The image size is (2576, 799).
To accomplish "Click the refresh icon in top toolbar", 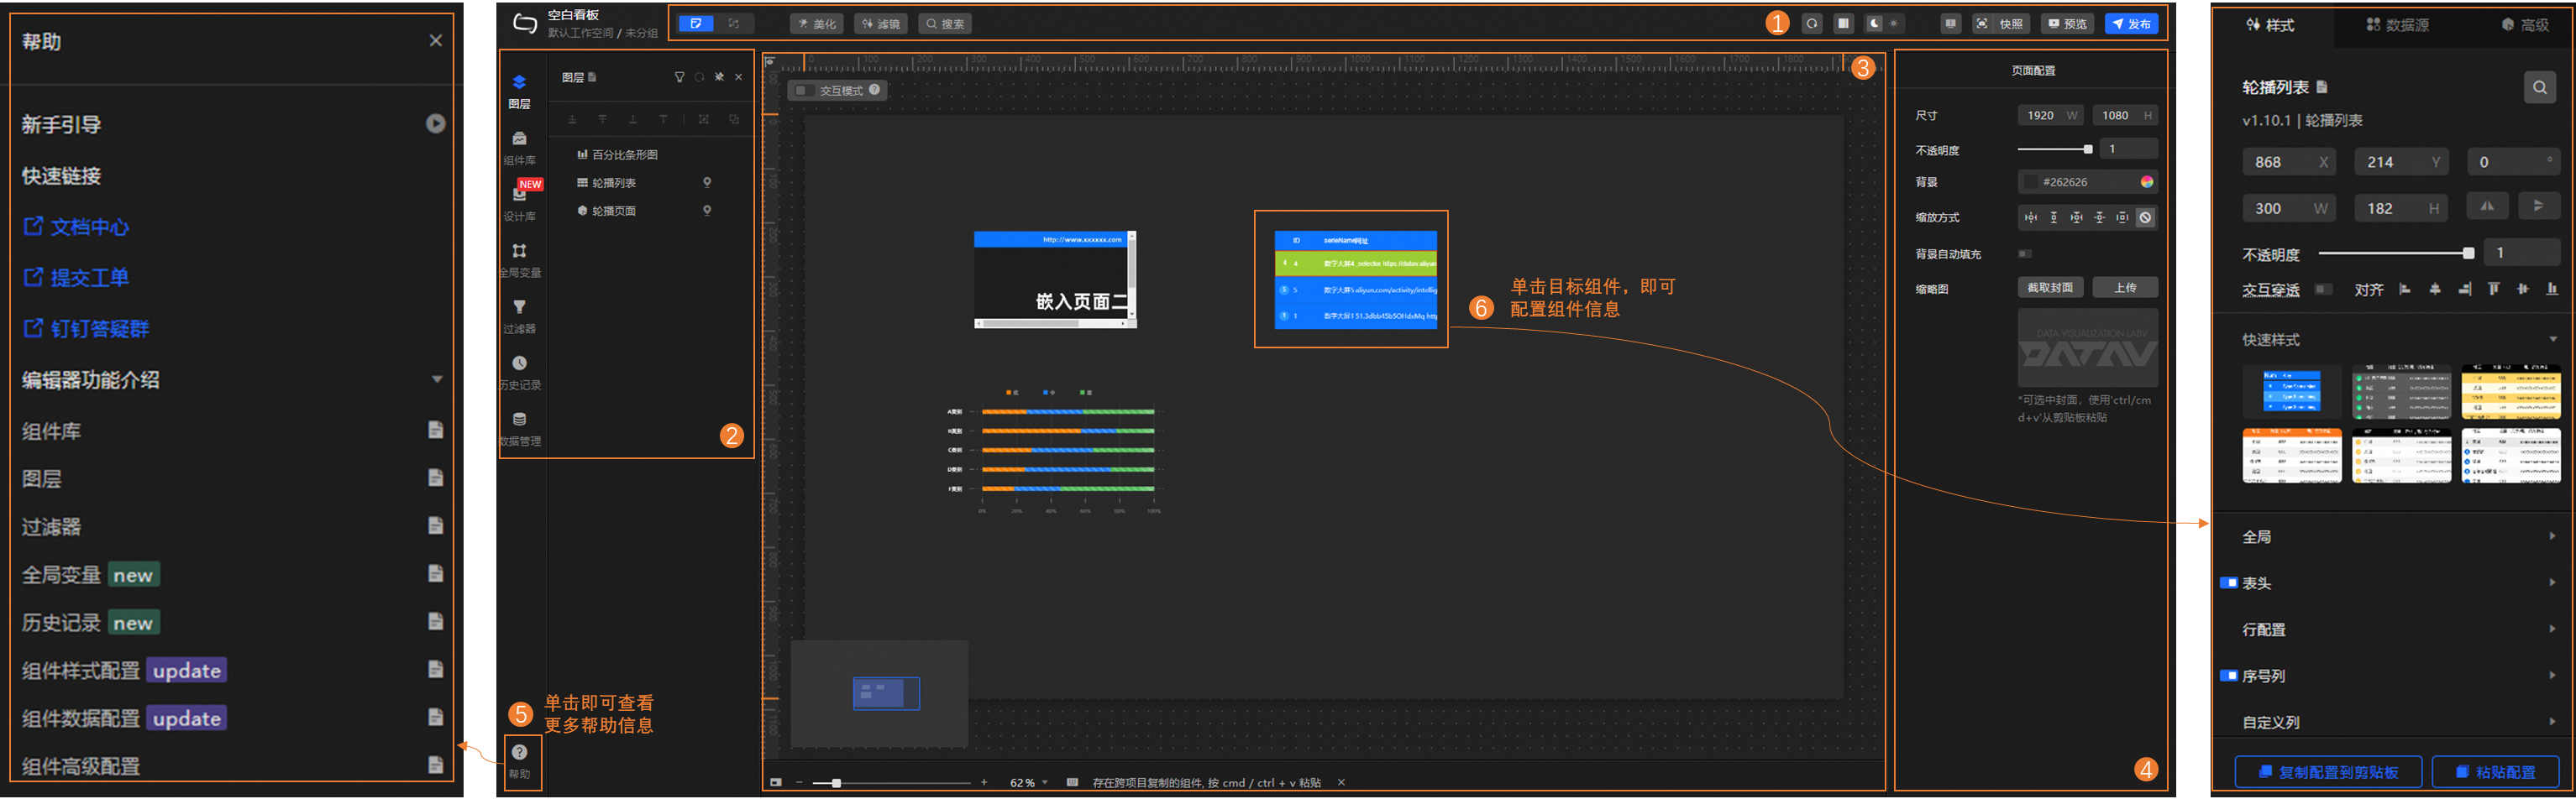I will pos(1812,24).
